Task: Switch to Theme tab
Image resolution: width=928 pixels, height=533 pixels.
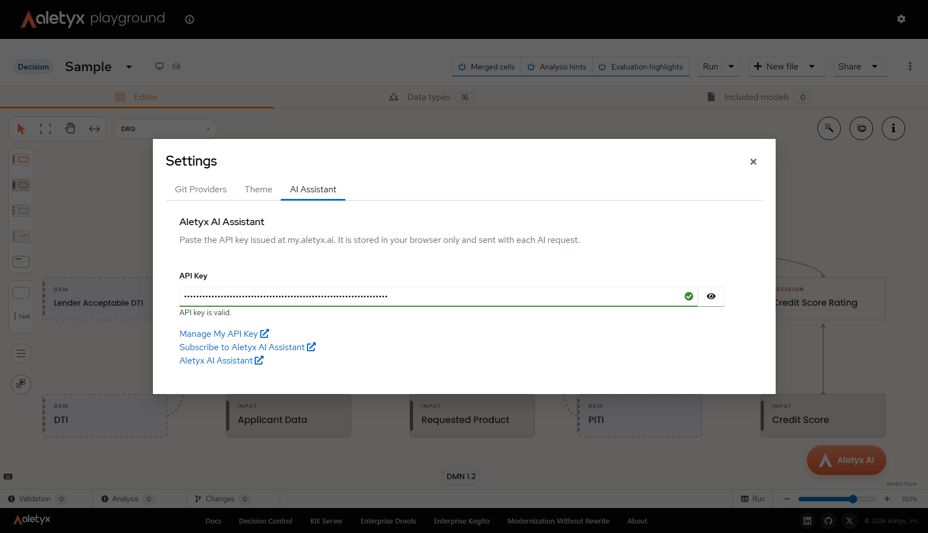Action: coord(259,190)
